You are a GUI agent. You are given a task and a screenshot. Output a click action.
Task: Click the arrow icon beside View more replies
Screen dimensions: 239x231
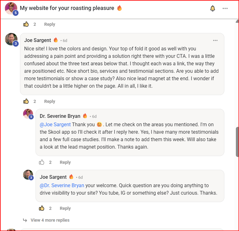25,220
